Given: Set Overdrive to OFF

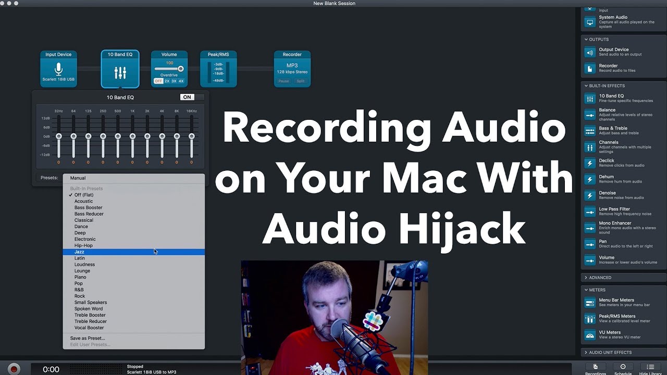Looking at the screenshot, I should tap(158, 81).
